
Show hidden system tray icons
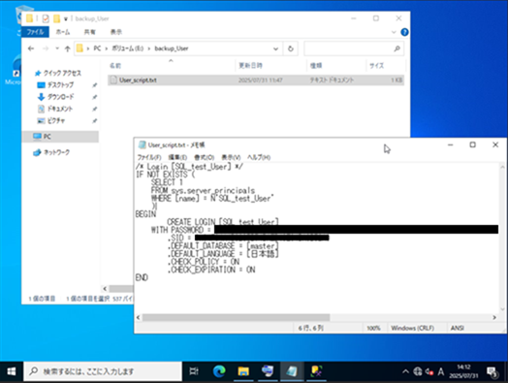point(405,371)
